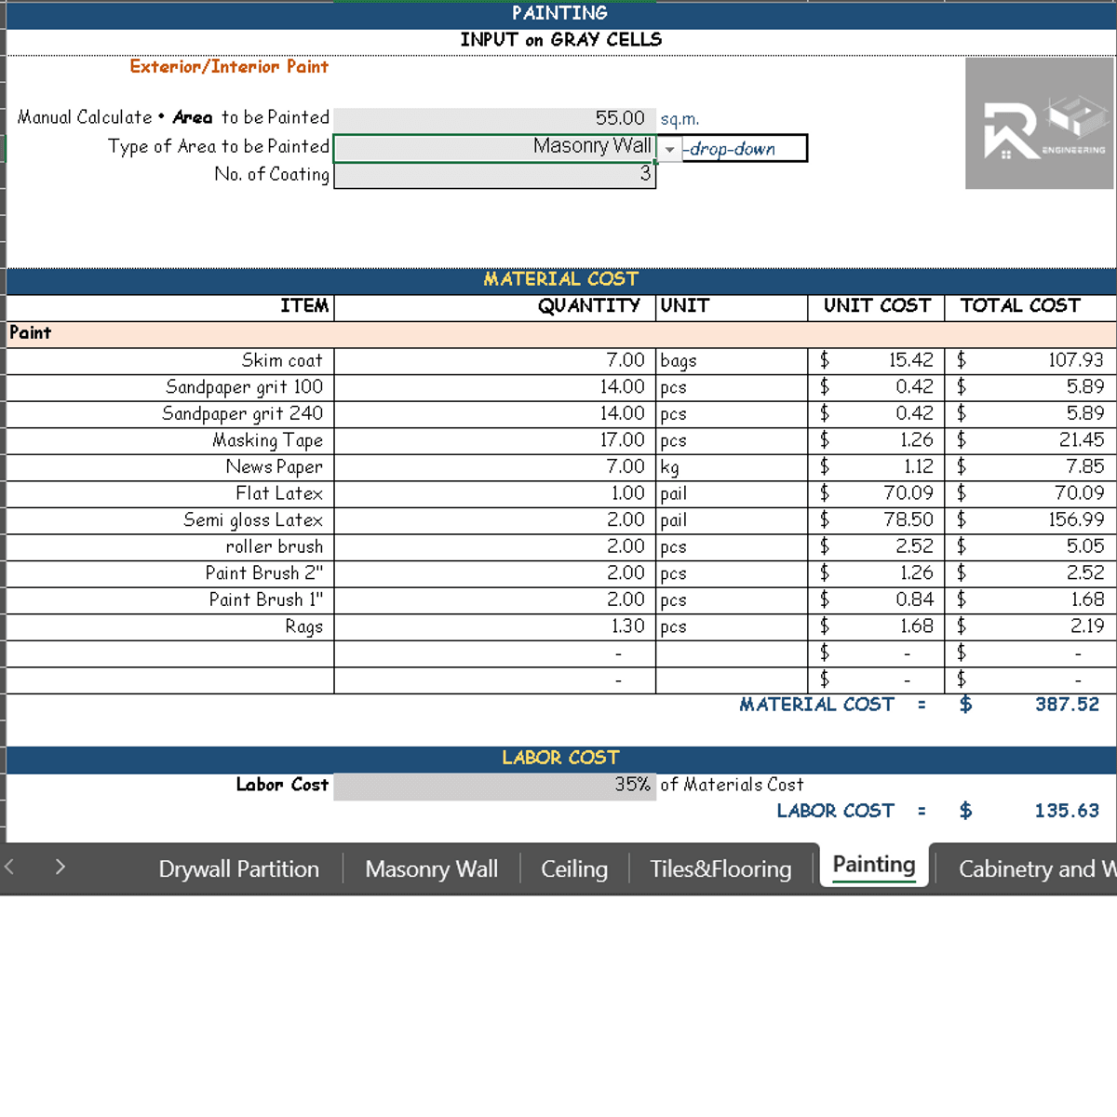Select the Area to be Painted input cell

pos(494,118)
